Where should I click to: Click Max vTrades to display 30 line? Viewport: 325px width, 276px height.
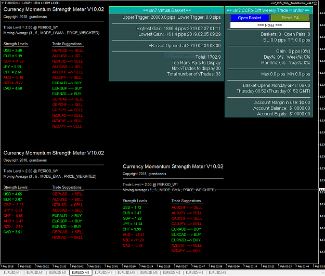coord(196,69)
